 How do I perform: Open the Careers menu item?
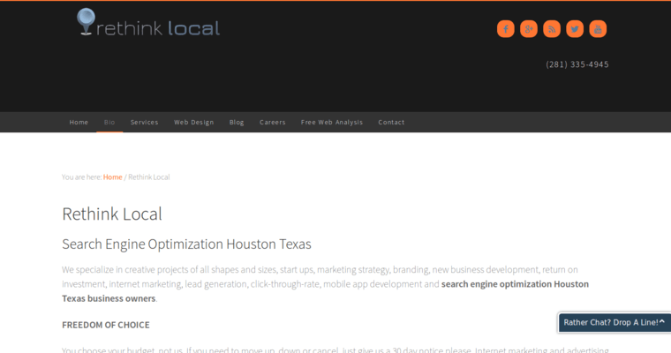pos(272,123)
